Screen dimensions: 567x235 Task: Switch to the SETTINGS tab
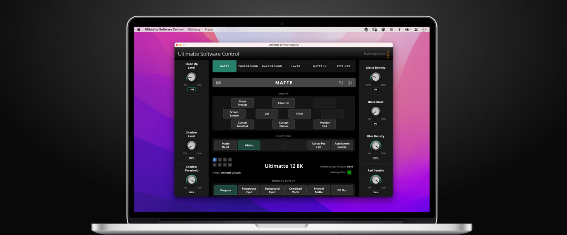343,66
